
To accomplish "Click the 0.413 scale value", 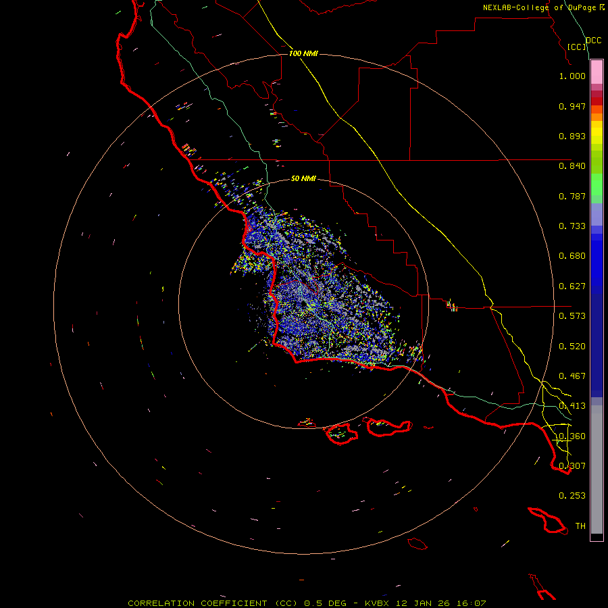I will coord(572,406).
